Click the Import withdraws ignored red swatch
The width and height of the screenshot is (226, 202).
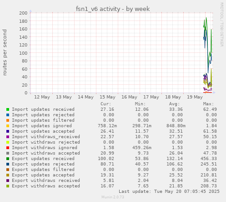8,148
